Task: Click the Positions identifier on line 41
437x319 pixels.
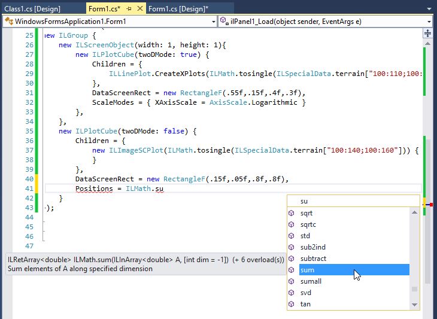Action: [x=94, y=189]
